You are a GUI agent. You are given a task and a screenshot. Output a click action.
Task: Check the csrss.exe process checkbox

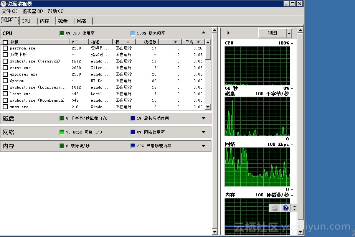click(5, 67)
